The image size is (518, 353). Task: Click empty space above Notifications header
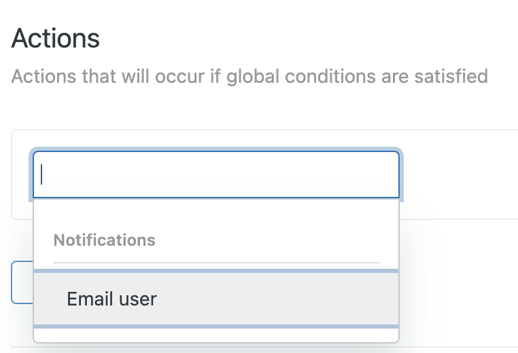point(216,214)
